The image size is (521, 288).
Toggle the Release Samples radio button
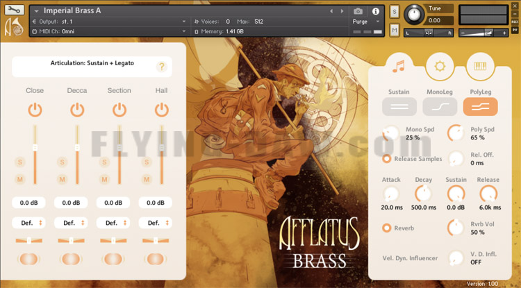tap(386, 159)
